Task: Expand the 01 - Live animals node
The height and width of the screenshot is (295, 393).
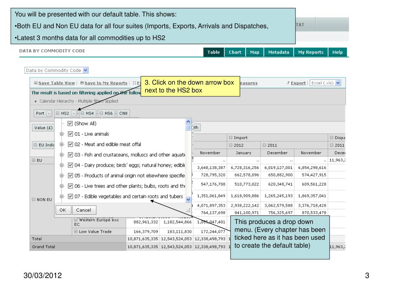Action: pos(62,134)
